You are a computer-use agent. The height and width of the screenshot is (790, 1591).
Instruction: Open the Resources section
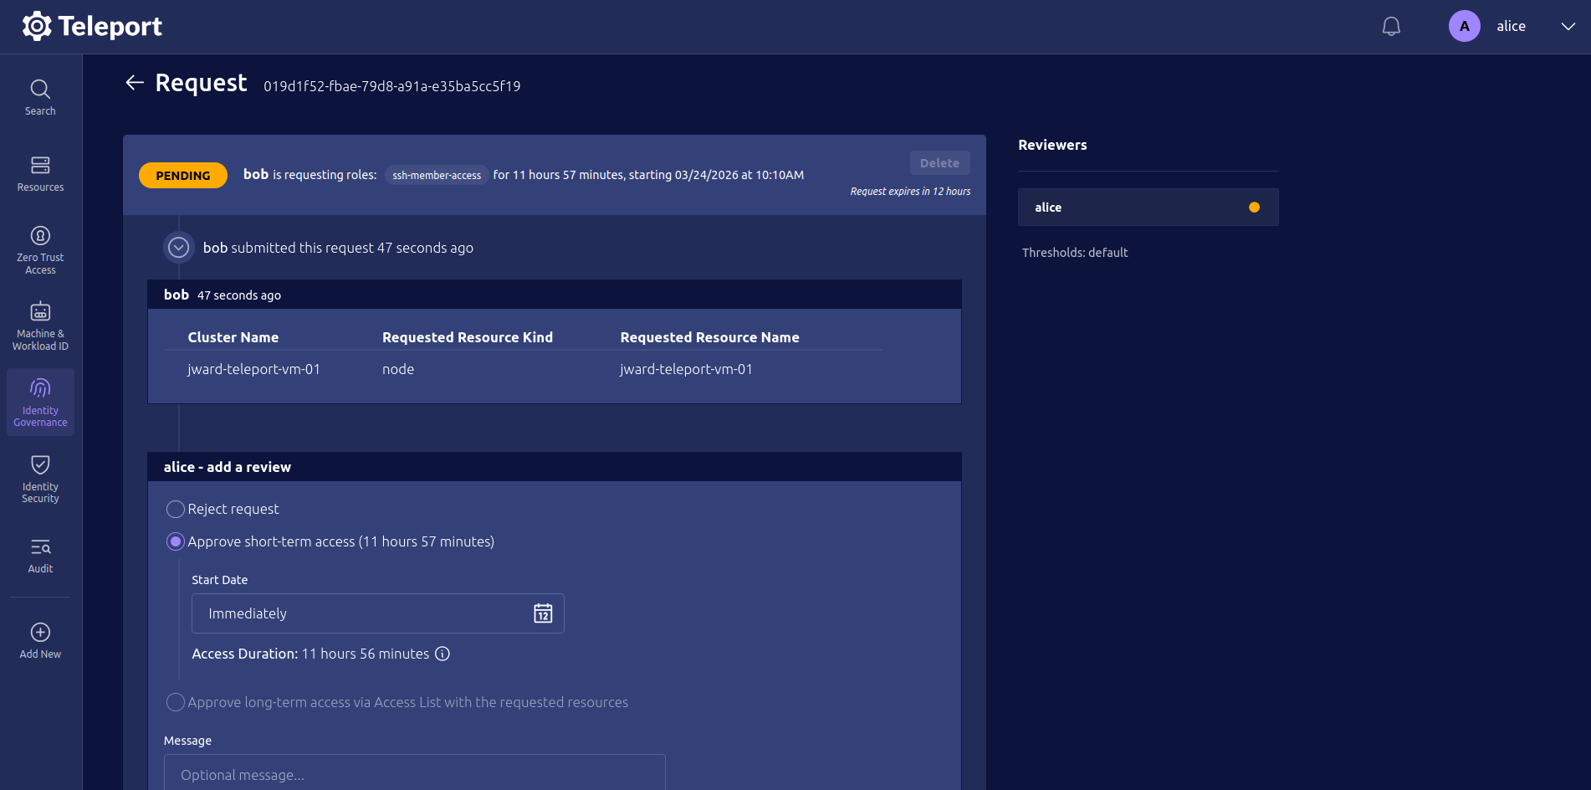pos(40,173)
